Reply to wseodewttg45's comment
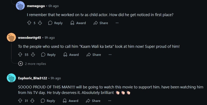This screenshot has height=105, width=207. [48, 55]
